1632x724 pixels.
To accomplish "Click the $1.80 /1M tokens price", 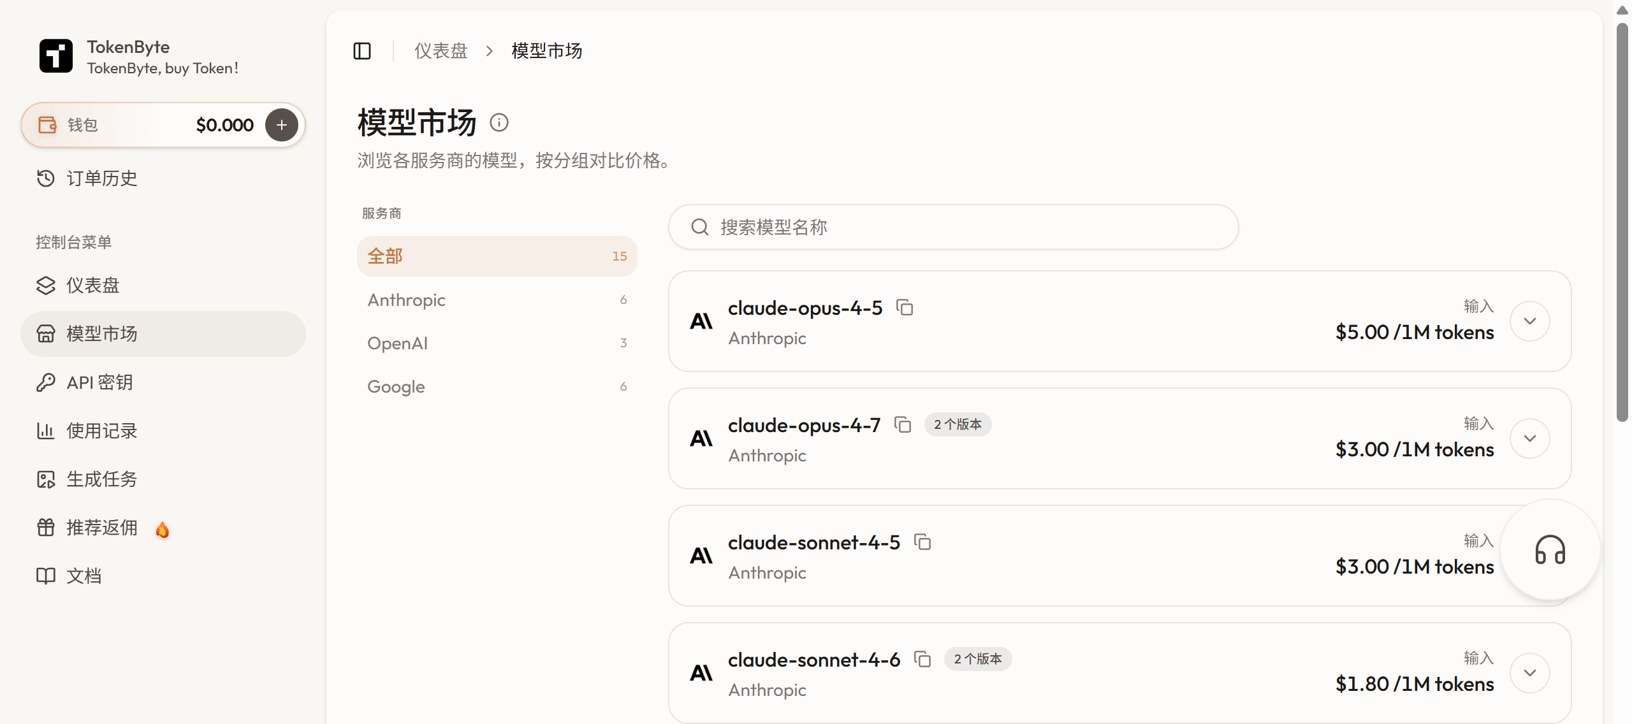I will tap(1415, 684).
